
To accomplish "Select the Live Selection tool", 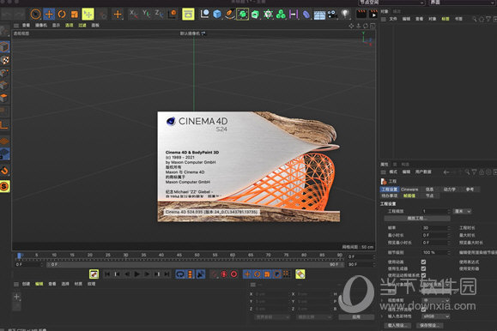I will pyautogui.click(x=35, y=15).
